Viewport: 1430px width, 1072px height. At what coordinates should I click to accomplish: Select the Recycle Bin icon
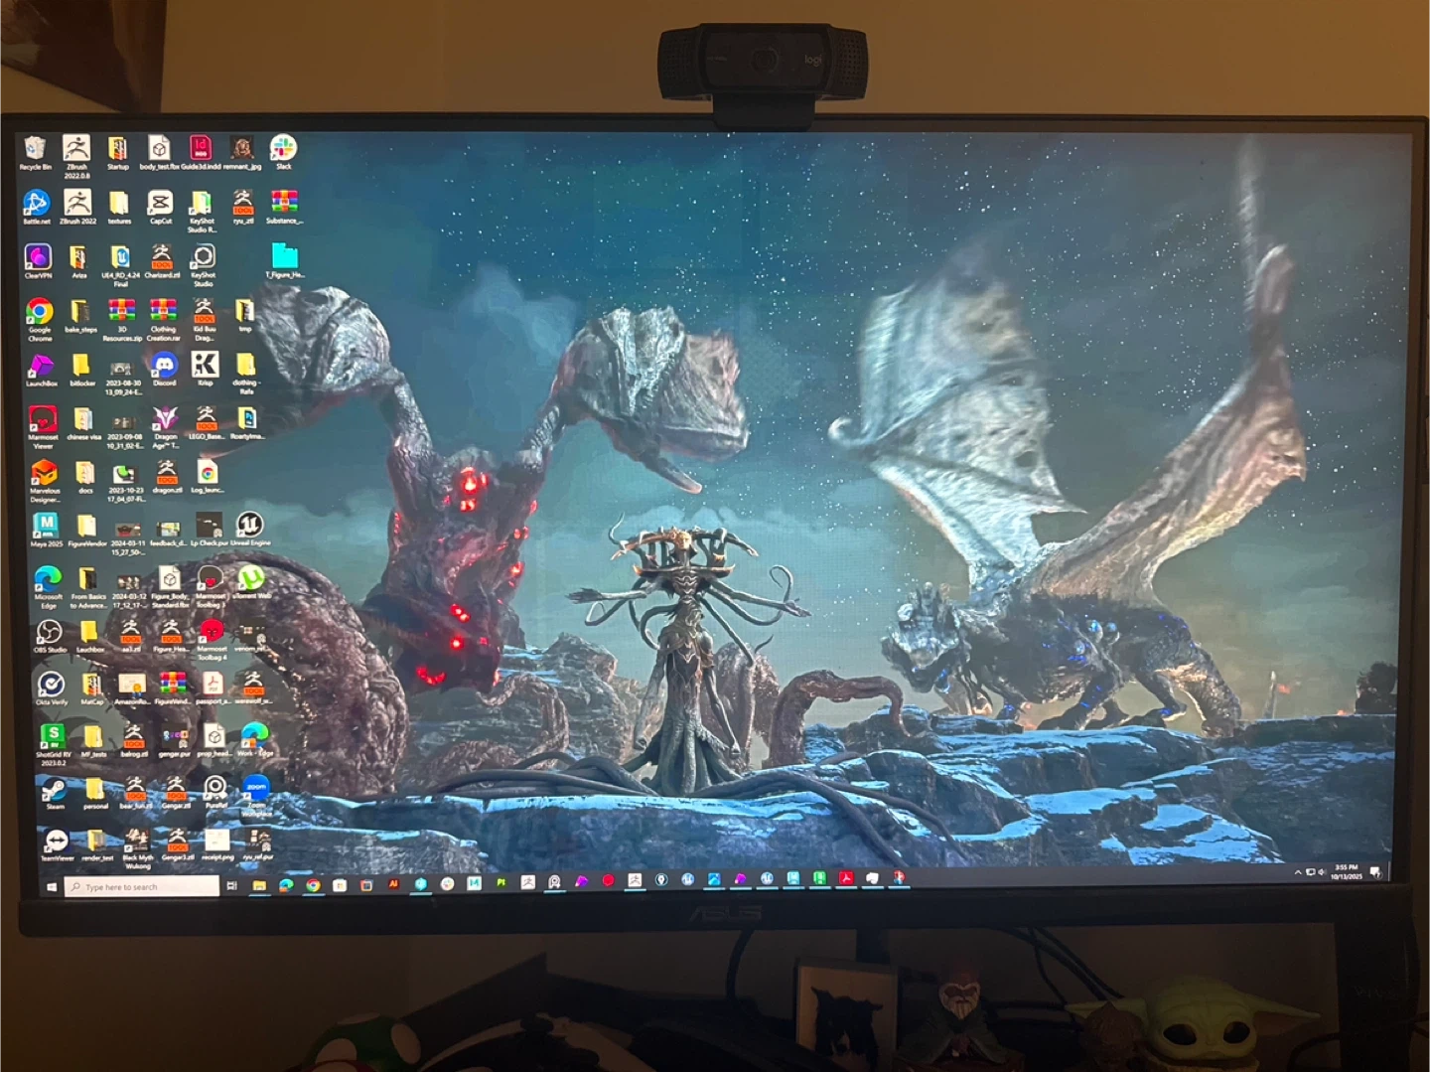click(35, 149)
